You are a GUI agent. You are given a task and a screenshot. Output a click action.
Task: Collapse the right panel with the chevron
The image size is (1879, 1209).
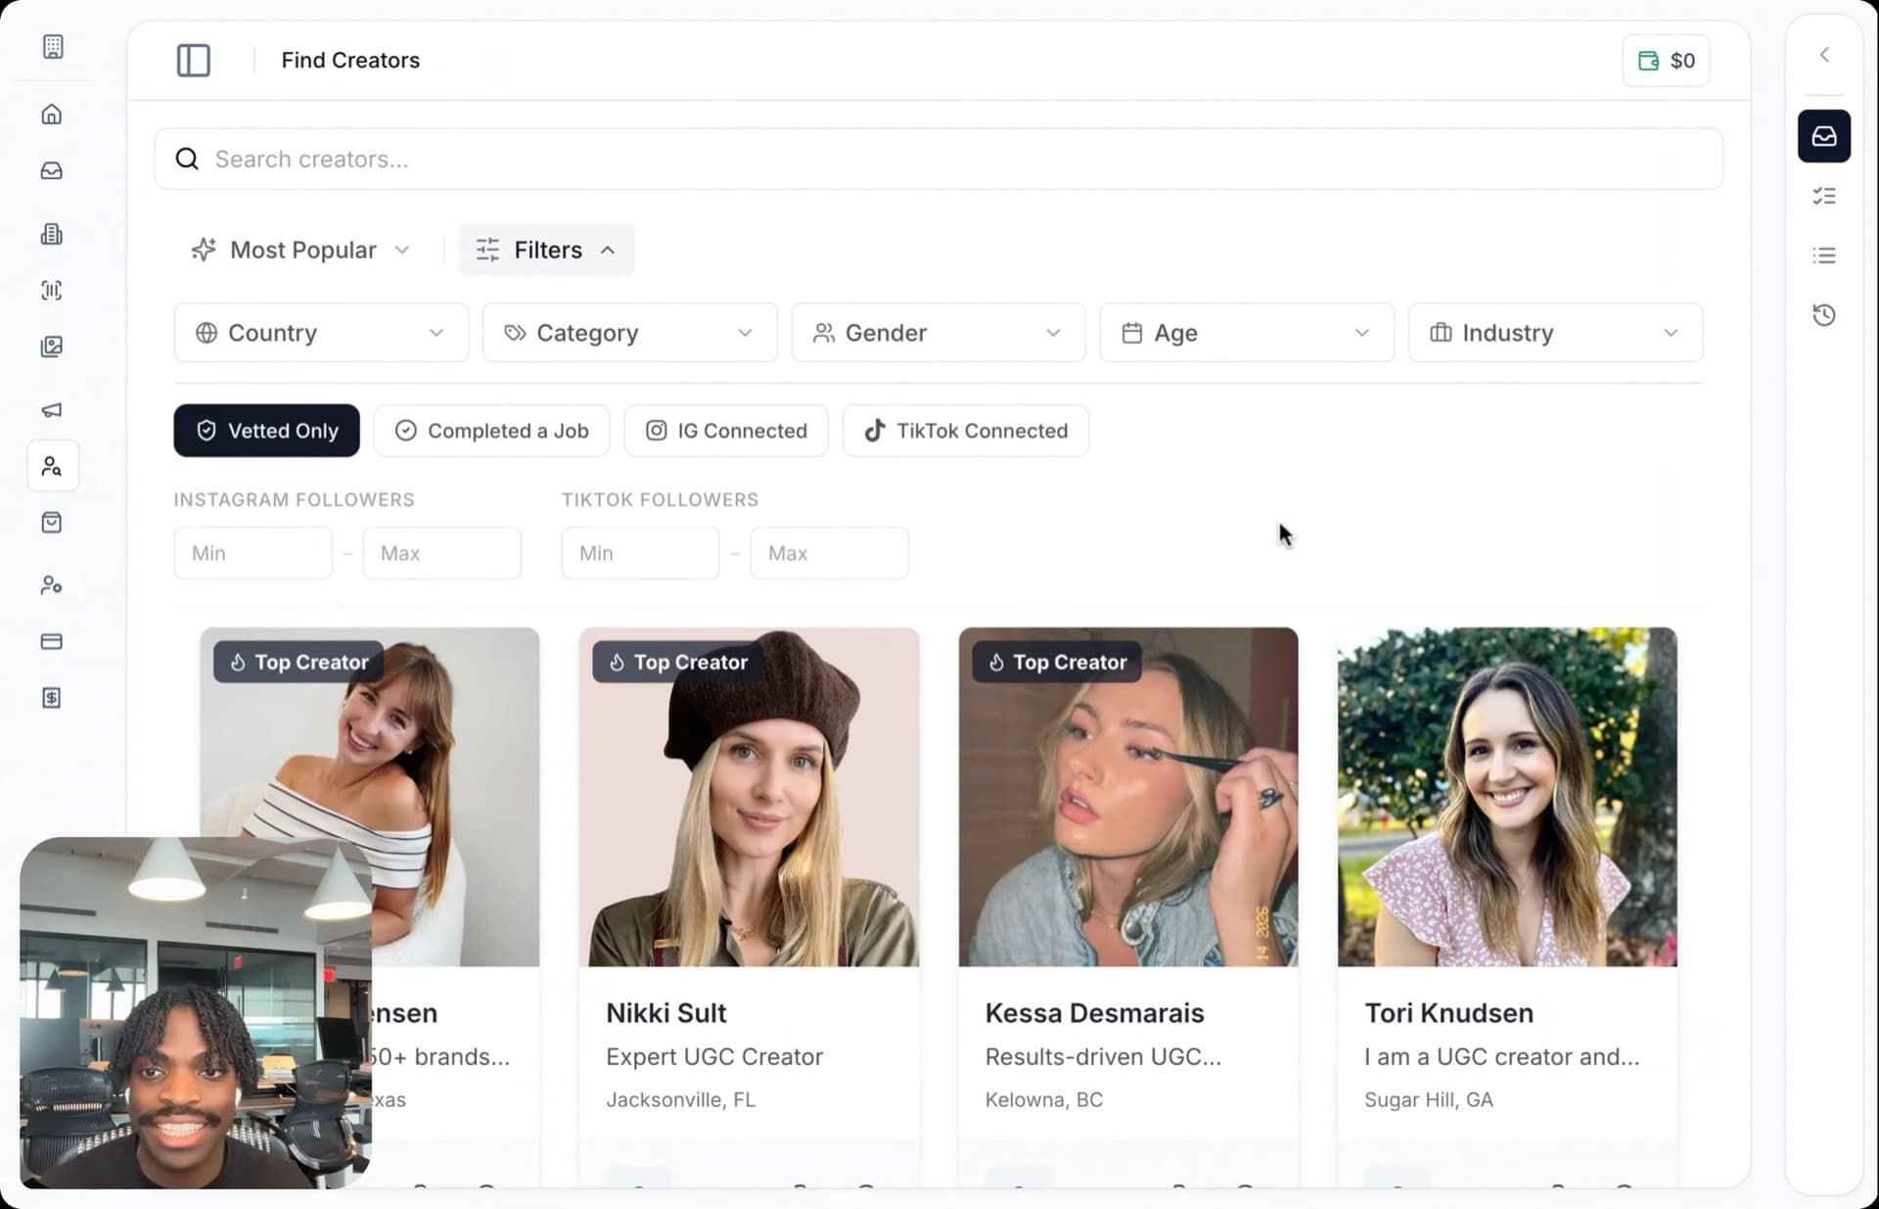[1824, 55]
